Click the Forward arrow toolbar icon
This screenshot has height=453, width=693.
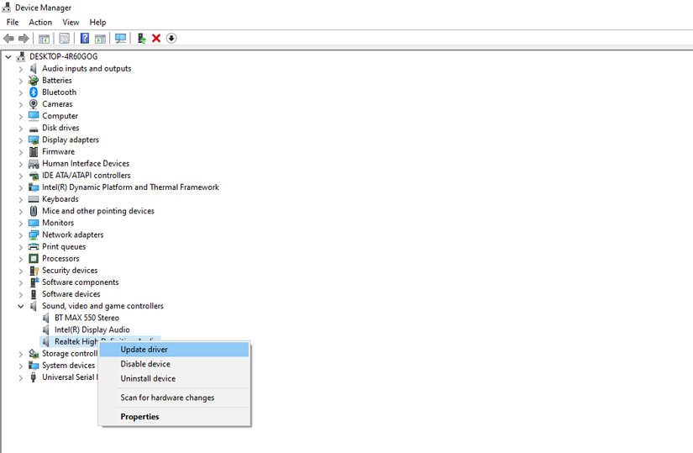pos(24,39)
